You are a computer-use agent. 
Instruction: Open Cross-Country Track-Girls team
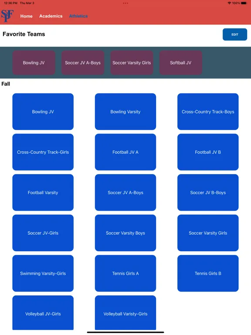[43, 152]
